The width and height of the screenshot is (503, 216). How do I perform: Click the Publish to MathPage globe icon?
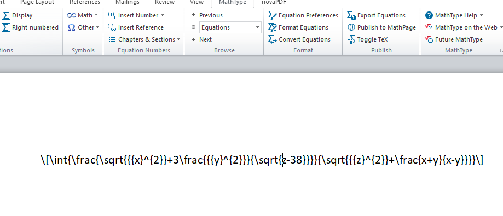[351, 27]
